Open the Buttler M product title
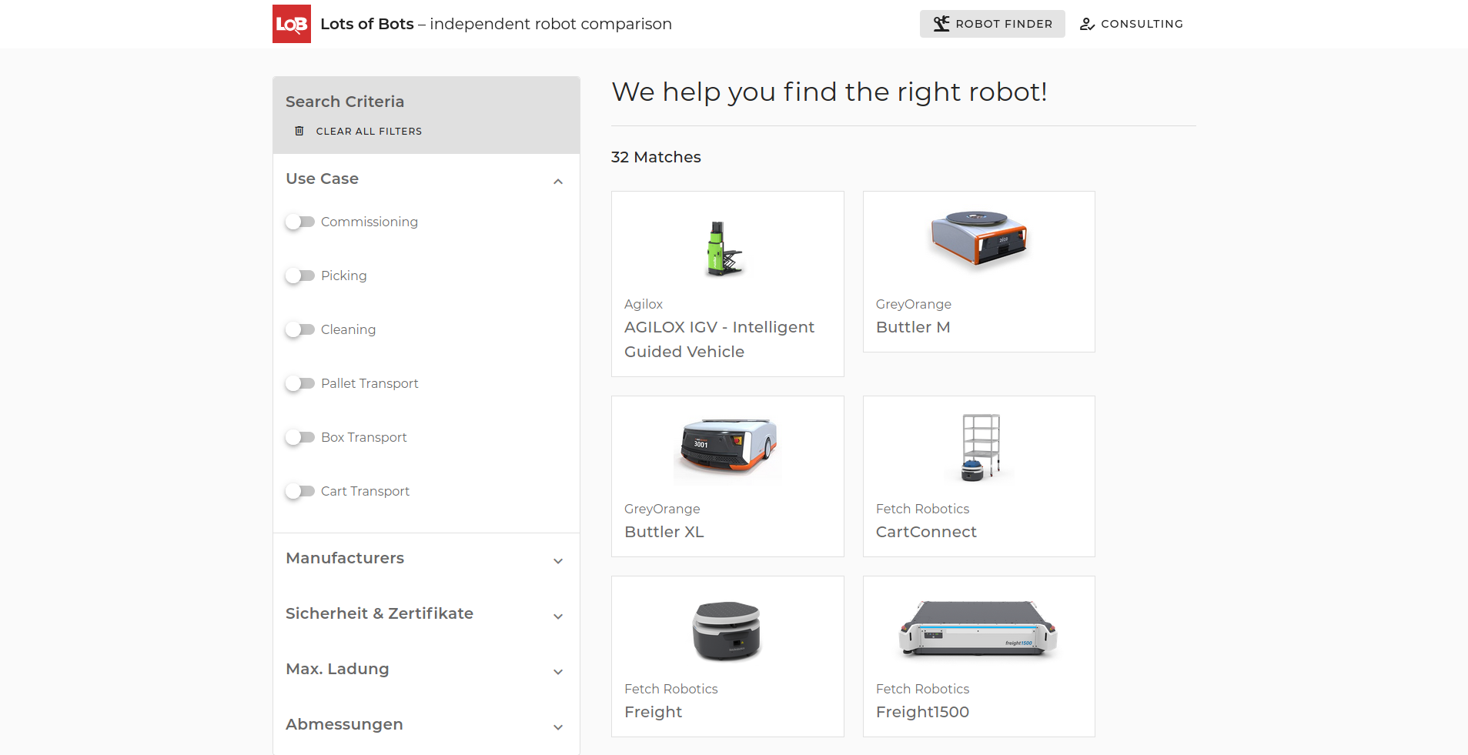The width and height of the screenshot is (1468, 755). [x=913, y=327]
